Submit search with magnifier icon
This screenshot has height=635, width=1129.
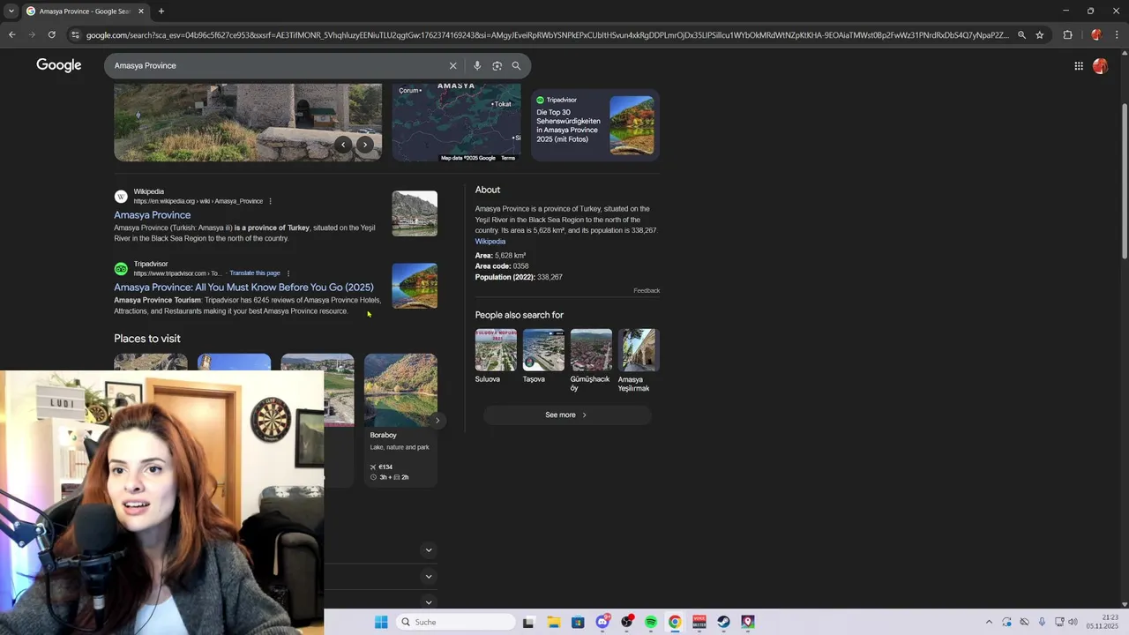point(516,65)
